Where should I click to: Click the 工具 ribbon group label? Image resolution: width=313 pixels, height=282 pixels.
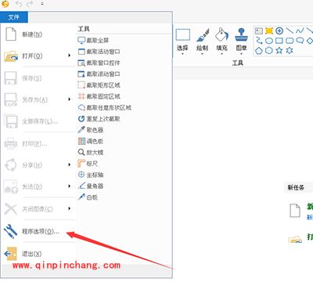(238, 63)
